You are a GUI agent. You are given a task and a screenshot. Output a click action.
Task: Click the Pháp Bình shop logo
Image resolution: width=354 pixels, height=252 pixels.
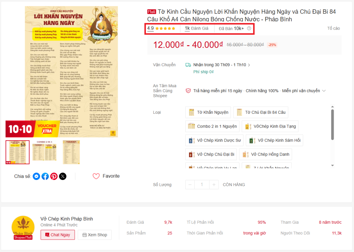tap(23, 228)
